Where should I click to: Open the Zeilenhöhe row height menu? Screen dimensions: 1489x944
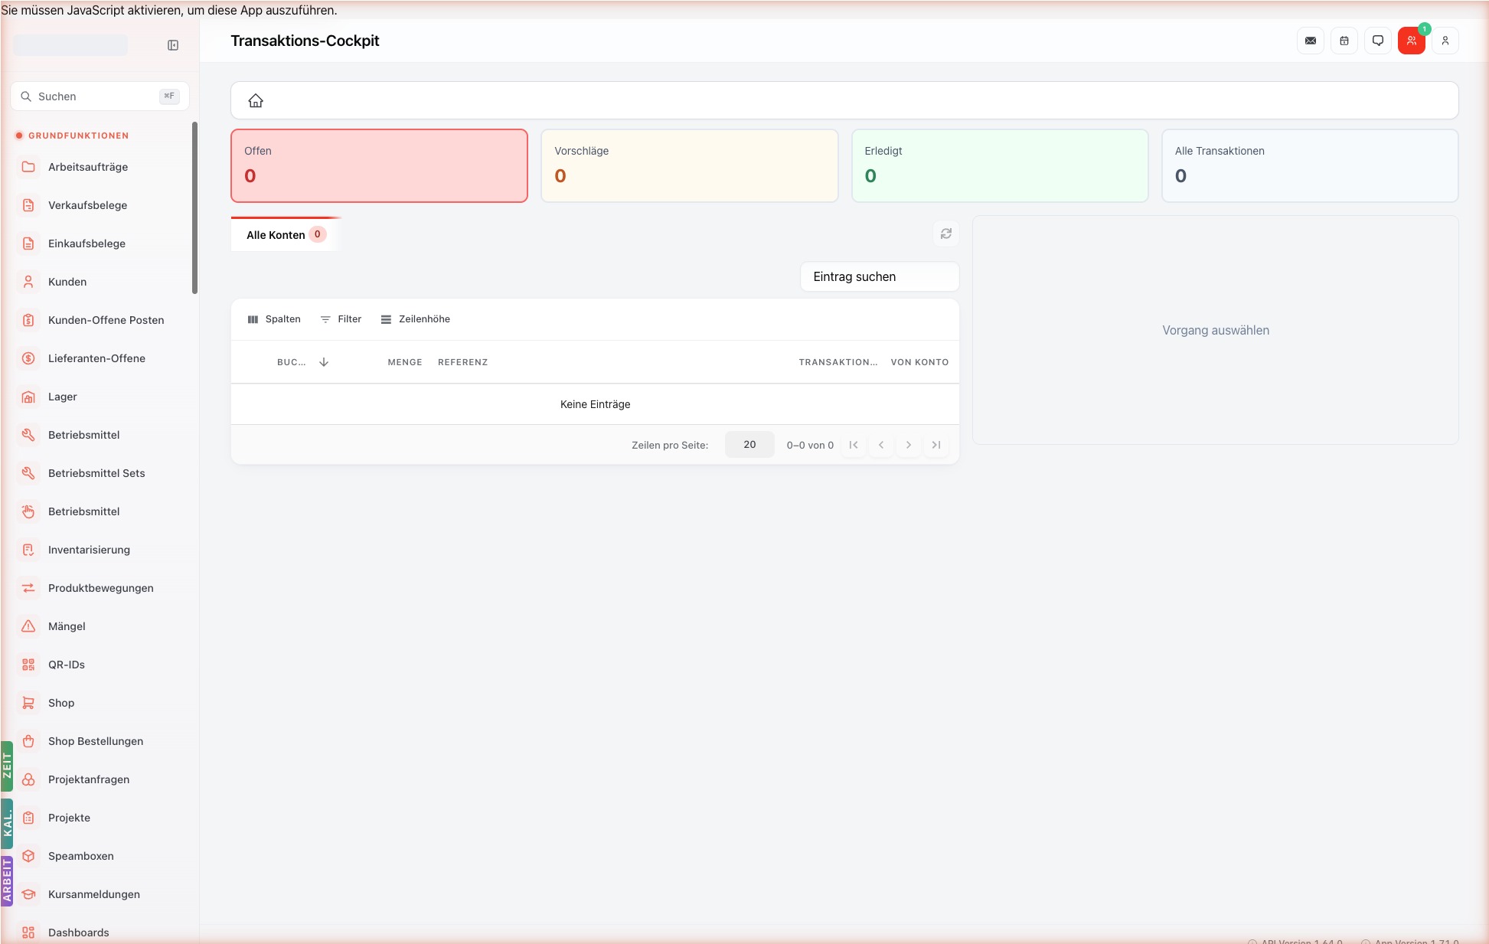pos(416,319)
